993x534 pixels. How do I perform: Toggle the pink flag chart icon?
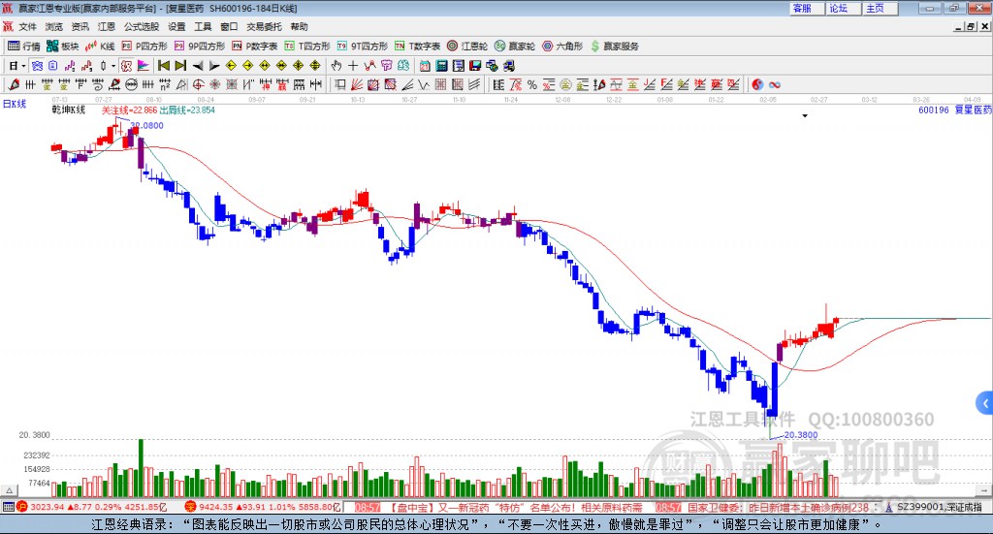pos(144,66)
